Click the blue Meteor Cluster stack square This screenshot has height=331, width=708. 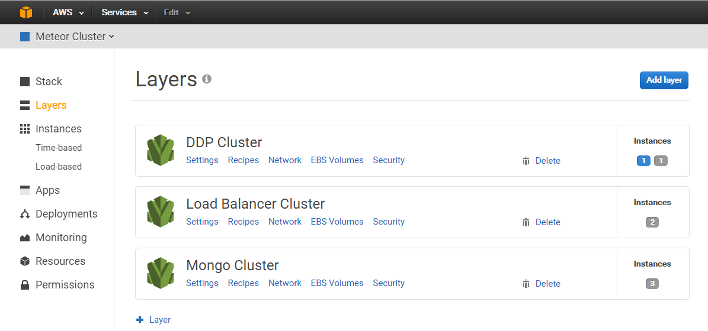tap(25, 37)
